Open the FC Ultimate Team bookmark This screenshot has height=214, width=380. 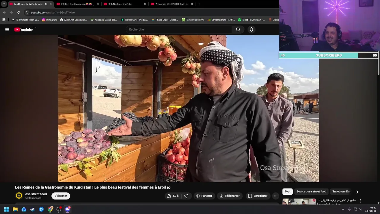(x=25, y=20)
